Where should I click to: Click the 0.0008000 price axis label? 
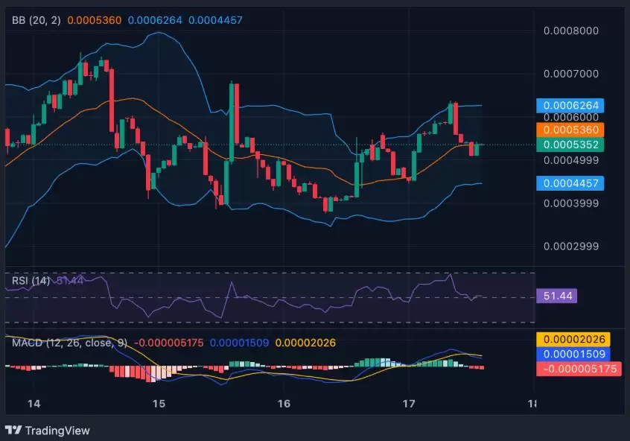click(x=569, y=31)
